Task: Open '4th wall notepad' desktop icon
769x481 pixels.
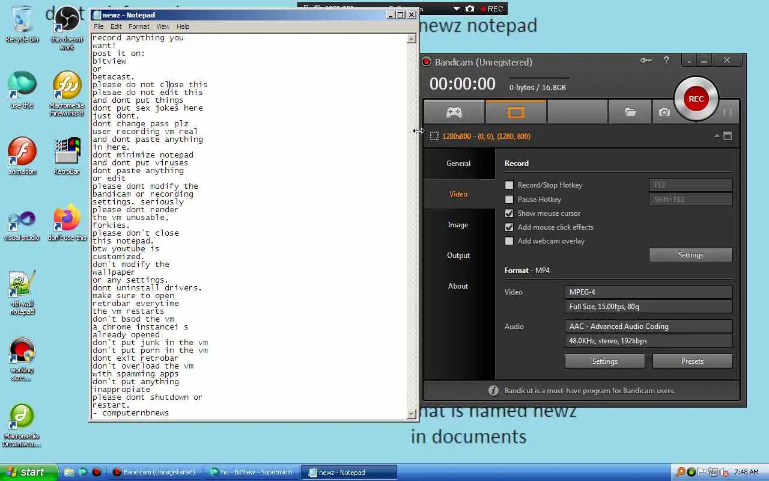Action: point(22,293)
